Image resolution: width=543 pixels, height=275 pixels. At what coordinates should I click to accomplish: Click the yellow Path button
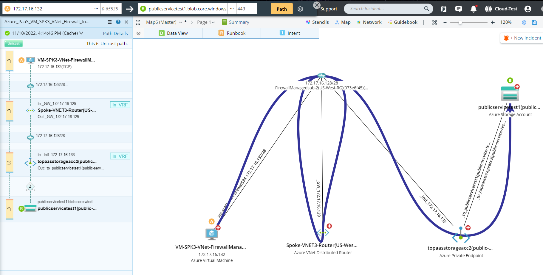click(281, 9)
